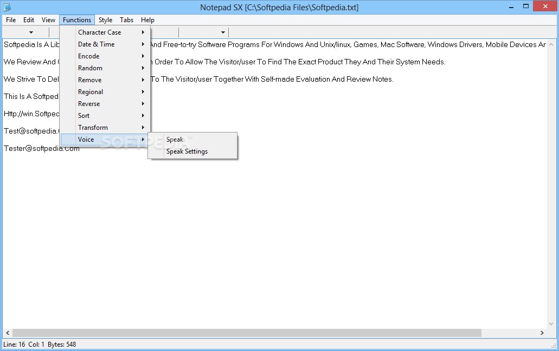Click the horizontal scrollbar left arrow
This screenshot has width=559, height=351.
coord(8,333)
